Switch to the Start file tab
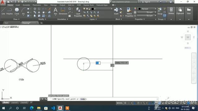Image resolution: width=198 pixels, height=111 pixels. pos(6,23)
